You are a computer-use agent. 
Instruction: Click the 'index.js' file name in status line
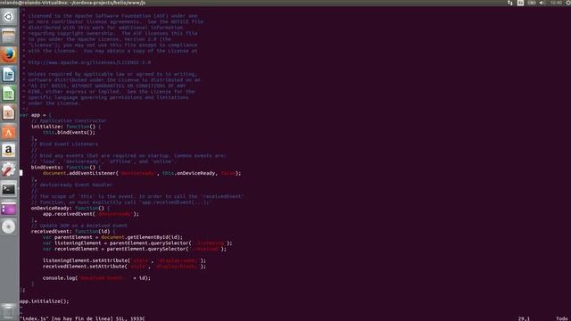point(34,318)
